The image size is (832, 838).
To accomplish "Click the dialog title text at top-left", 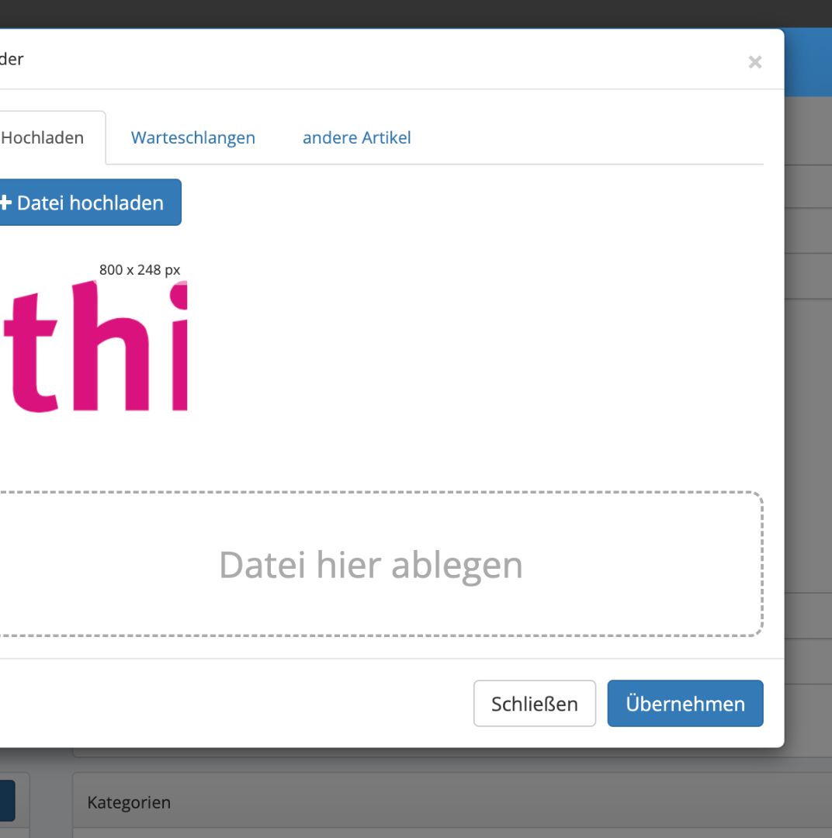I will [x=12, y=59].
